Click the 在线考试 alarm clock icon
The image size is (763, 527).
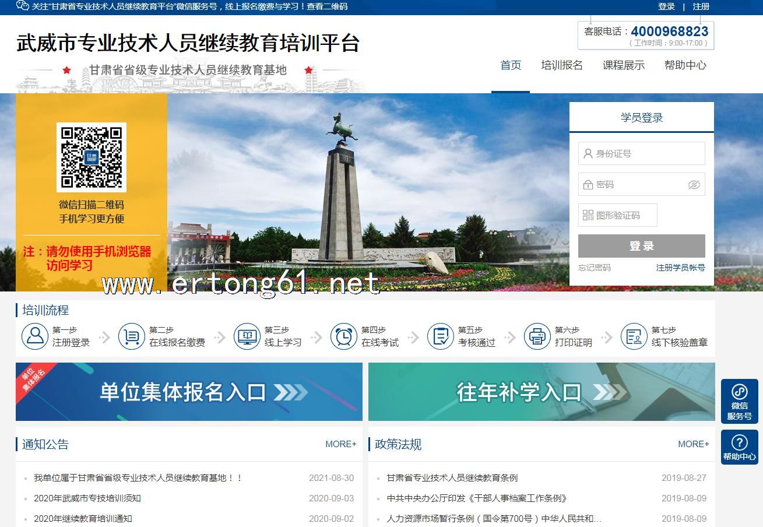coord(344,336)
